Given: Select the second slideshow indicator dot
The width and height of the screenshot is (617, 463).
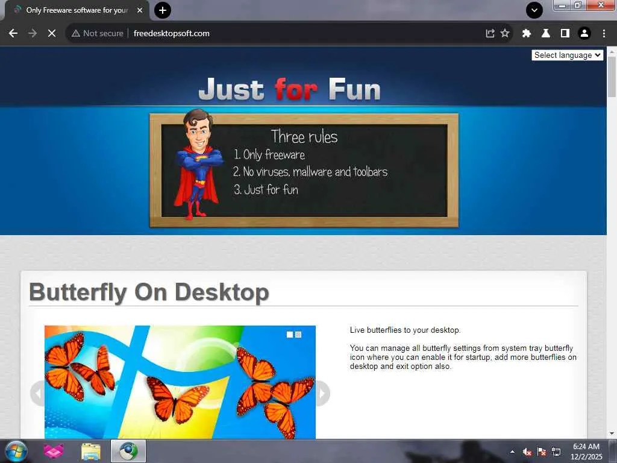Looking at the screenshot, I should [298, 335].
